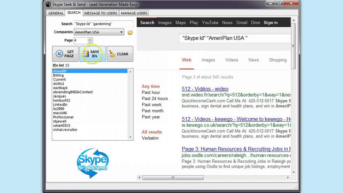
Task: Select eastbayk in IDs list
Action: (90, 88)
